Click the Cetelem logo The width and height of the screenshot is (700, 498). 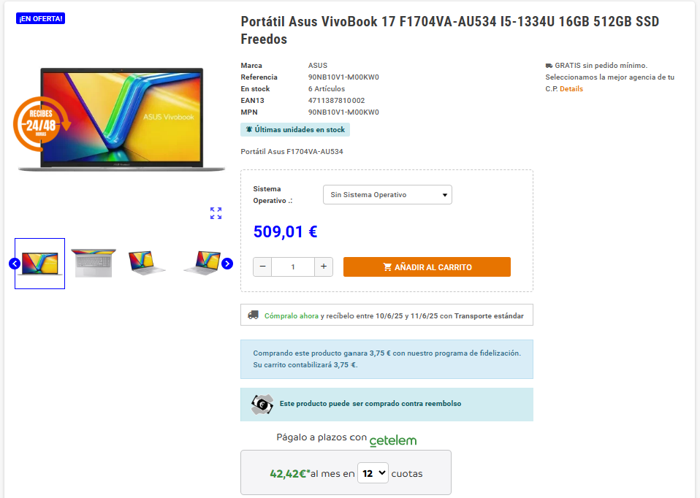pos(393,440)
